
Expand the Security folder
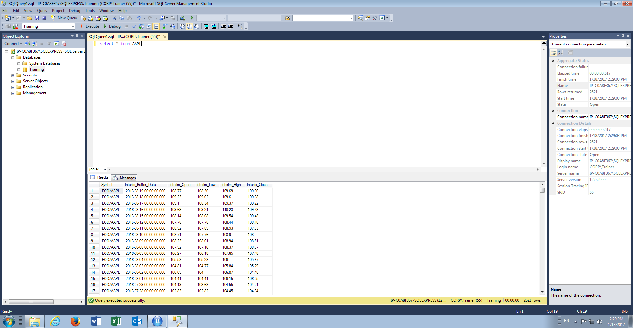[13, 75]
